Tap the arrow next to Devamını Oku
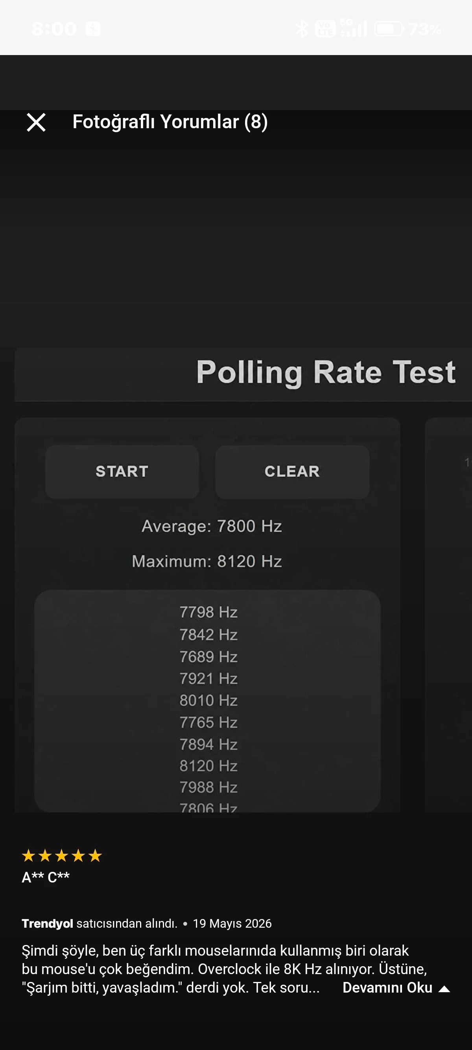Image resolution: width=472 pixels, height=1050 pixels. 444,989
